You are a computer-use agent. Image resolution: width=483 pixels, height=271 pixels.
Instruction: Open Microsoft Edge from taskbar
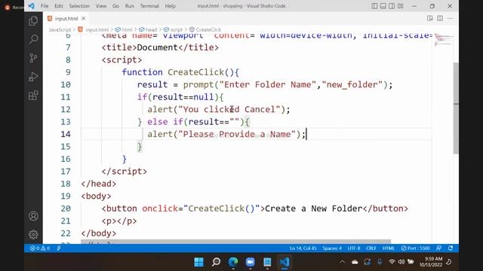[233, 262]
